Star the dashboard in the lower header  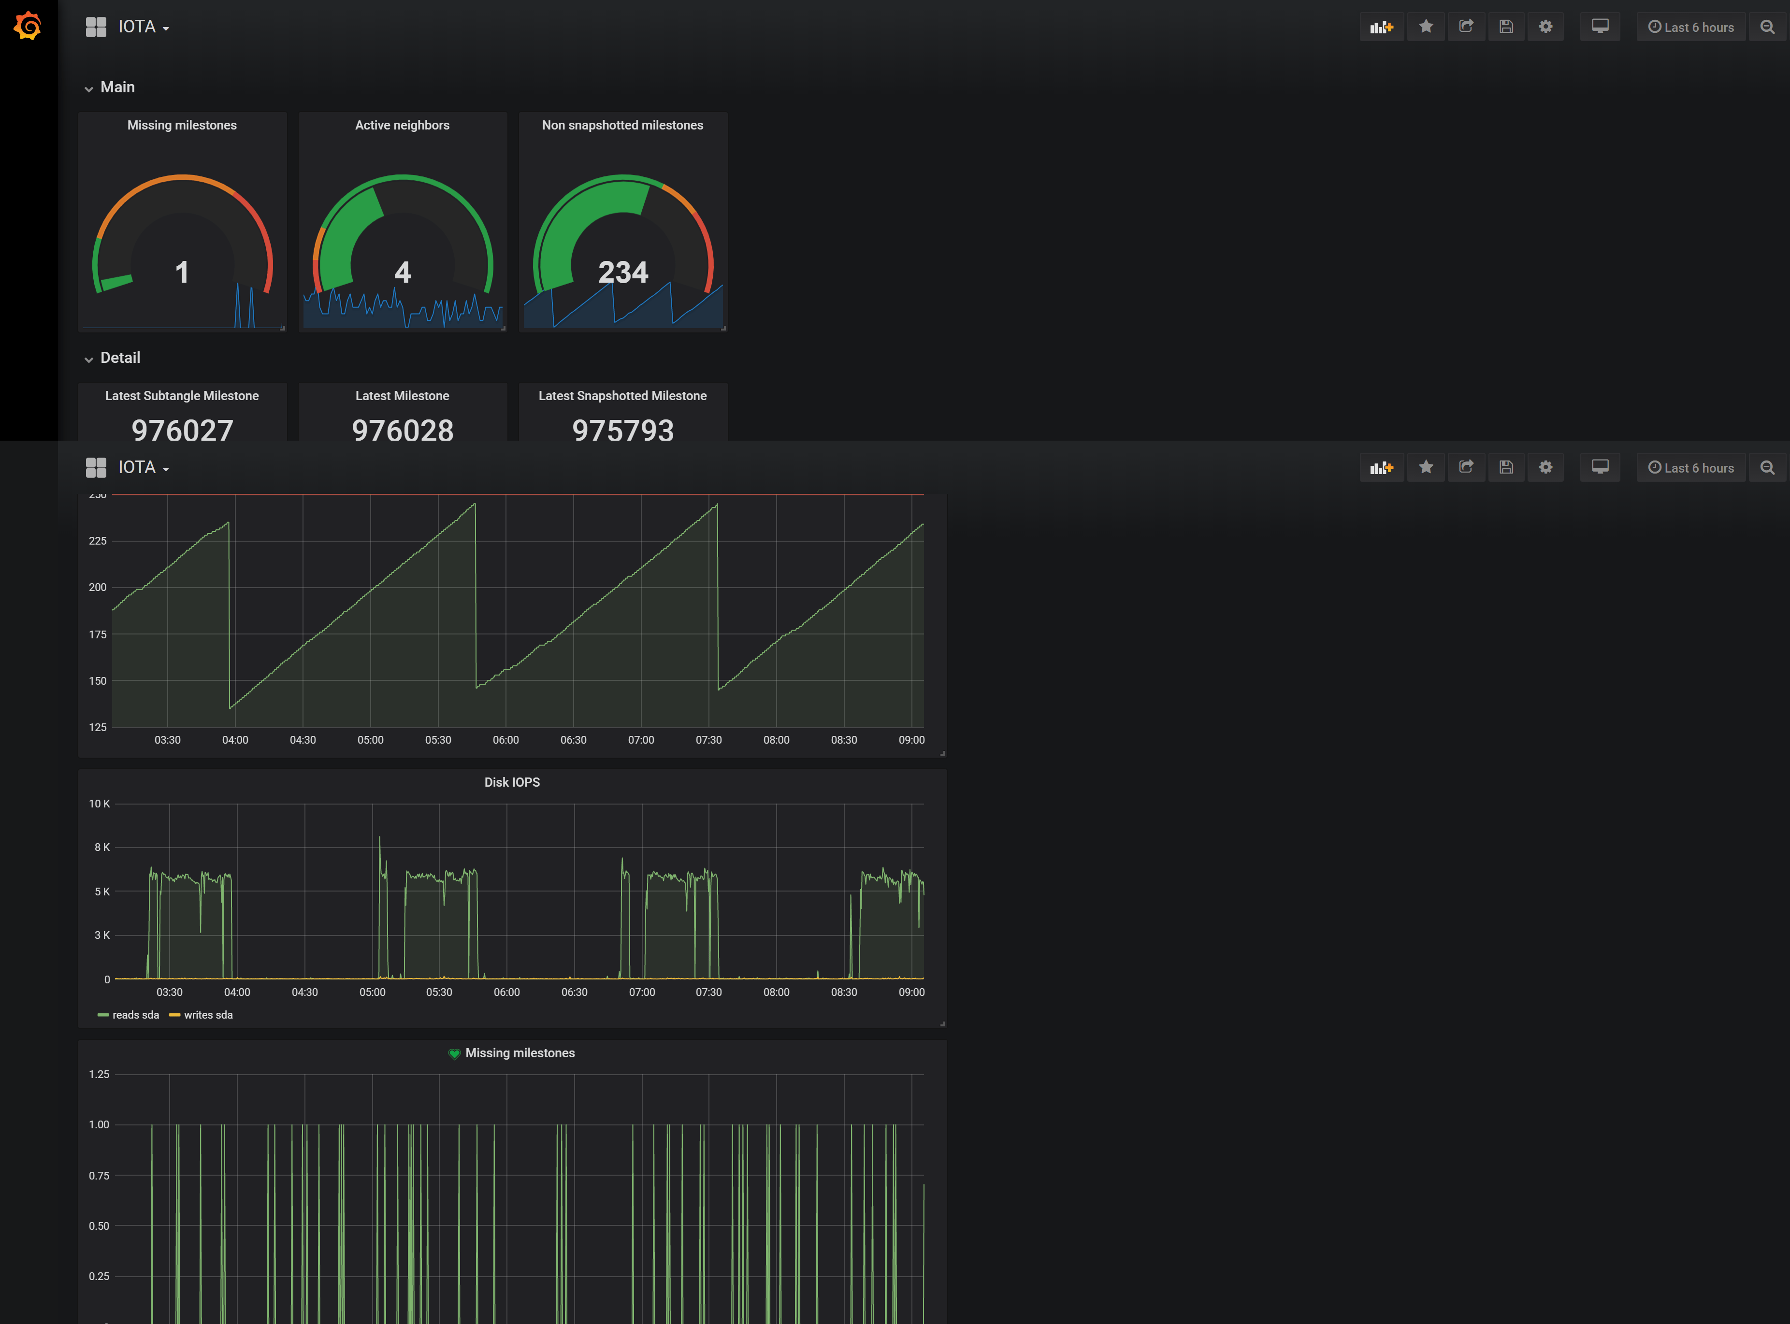(1426, 467)
